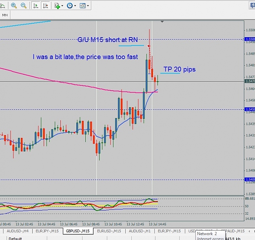Click the chart tabs scroll-left arrow
Image resolution: width=255 pixels, height=240 pixels.
pos(249,231)
